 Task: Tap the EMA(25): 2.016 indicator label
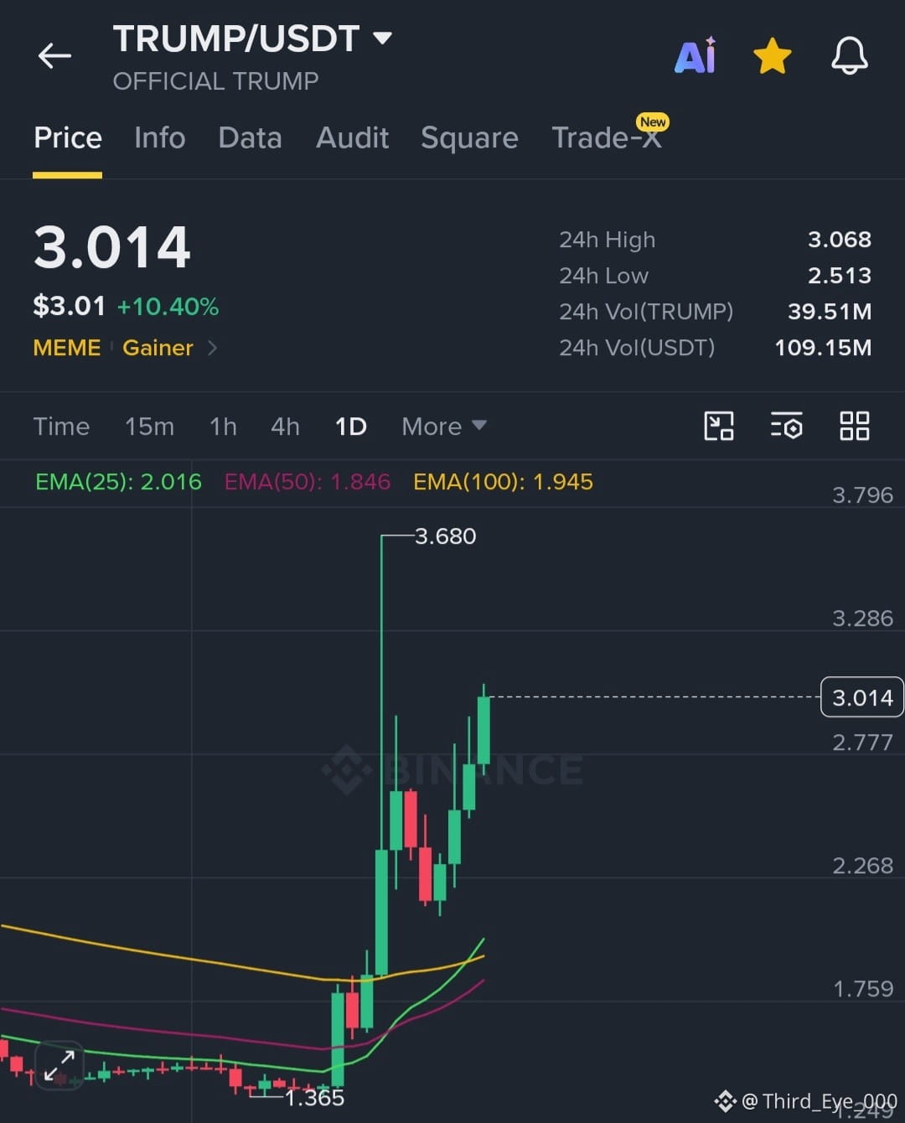(118, 482)
